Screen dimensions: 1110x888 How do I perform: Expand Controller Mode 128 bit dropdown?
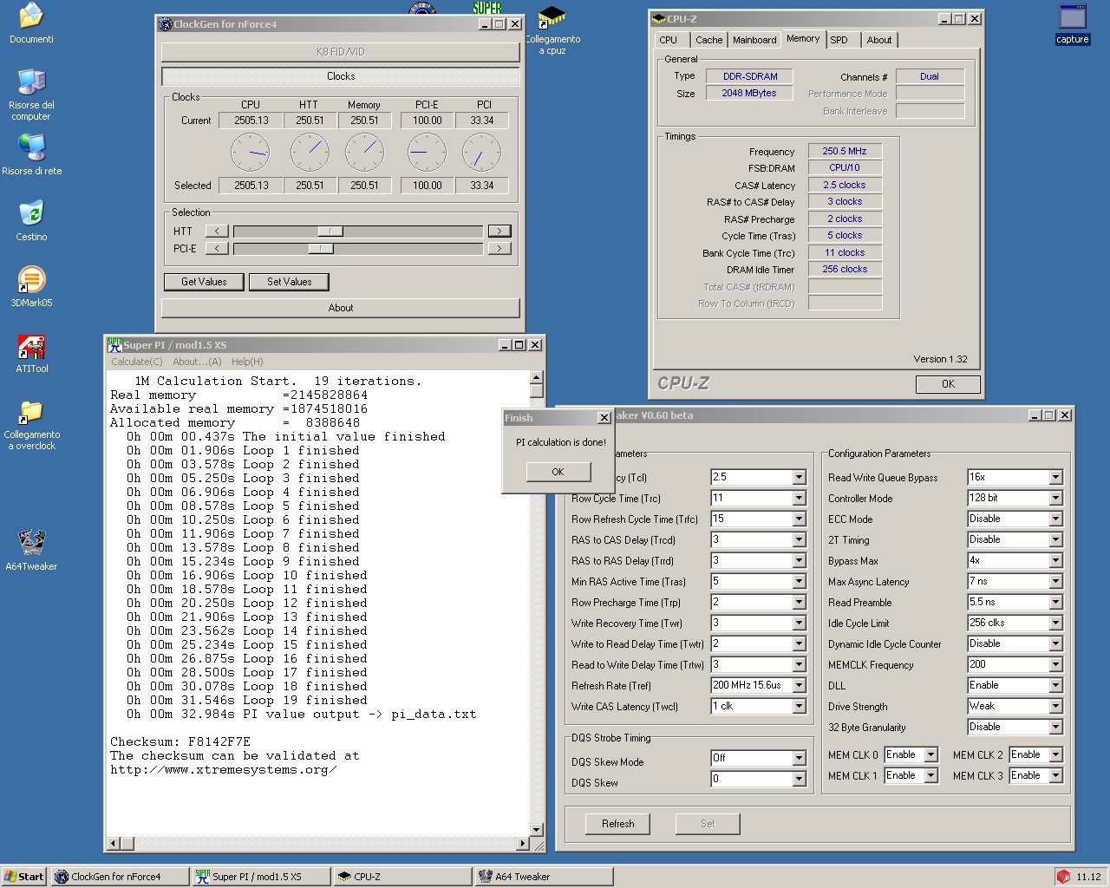pos(1055,499)
